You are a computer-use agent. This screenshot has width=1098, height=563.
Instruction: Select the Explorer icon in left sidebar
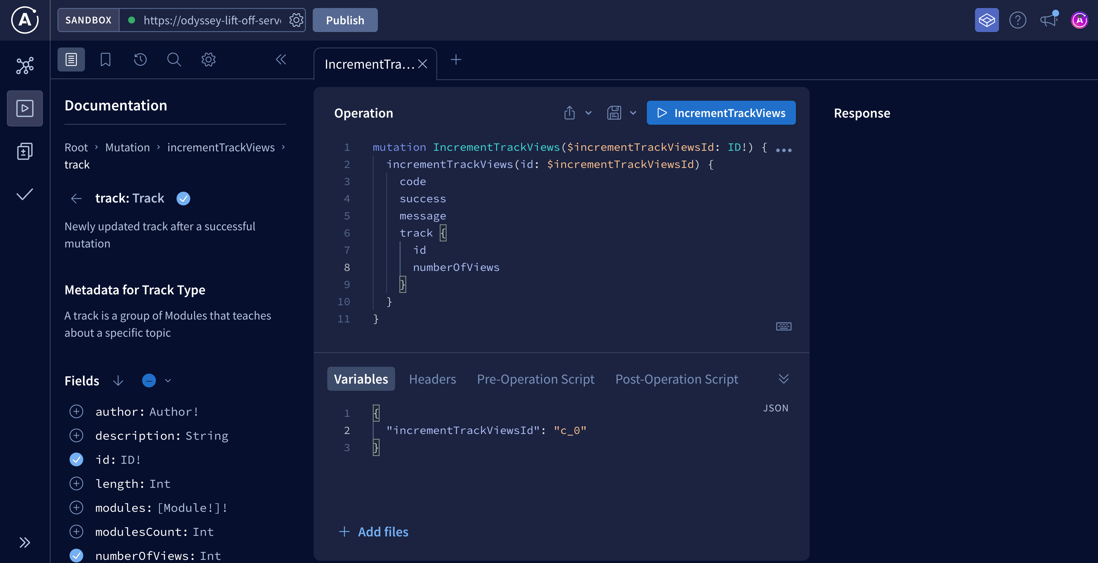[24, 108]
